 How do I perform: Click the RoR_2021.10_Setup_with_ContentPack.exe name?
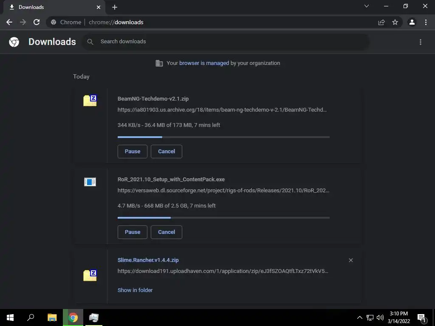pos(171,180)
